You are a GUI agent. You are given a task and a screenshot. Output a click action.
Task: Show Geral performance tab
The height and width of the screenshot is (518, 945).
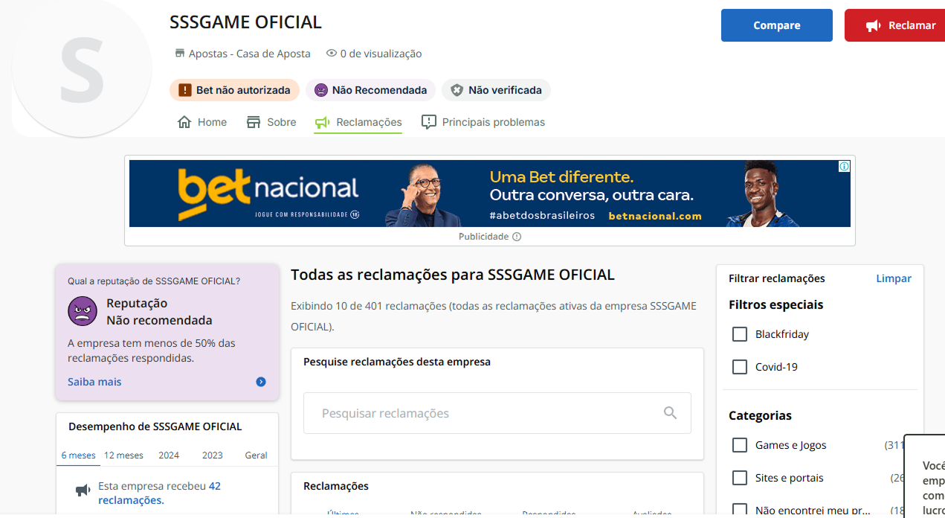point(256,455)
